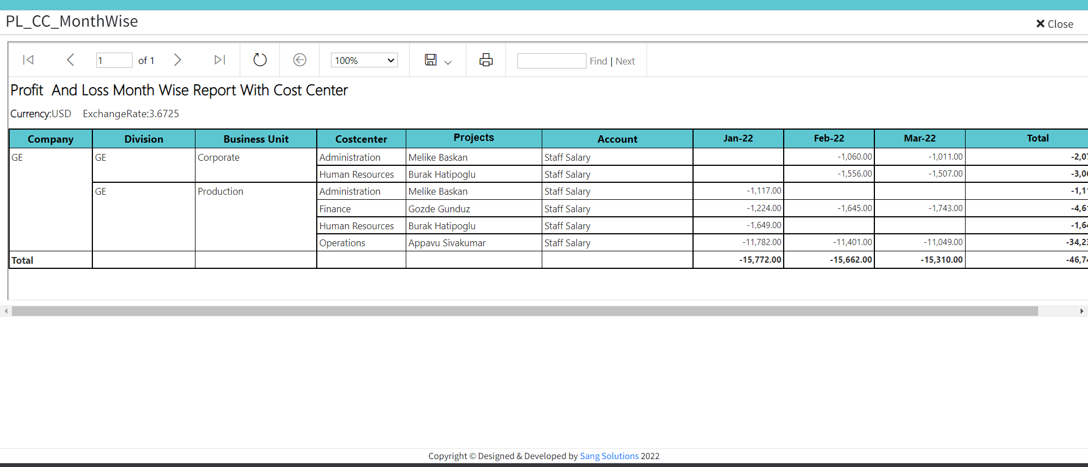Click the Find link in the toolbar
Image resolution: width=1088 pixels, height=467 pixels.
point(598,61)
